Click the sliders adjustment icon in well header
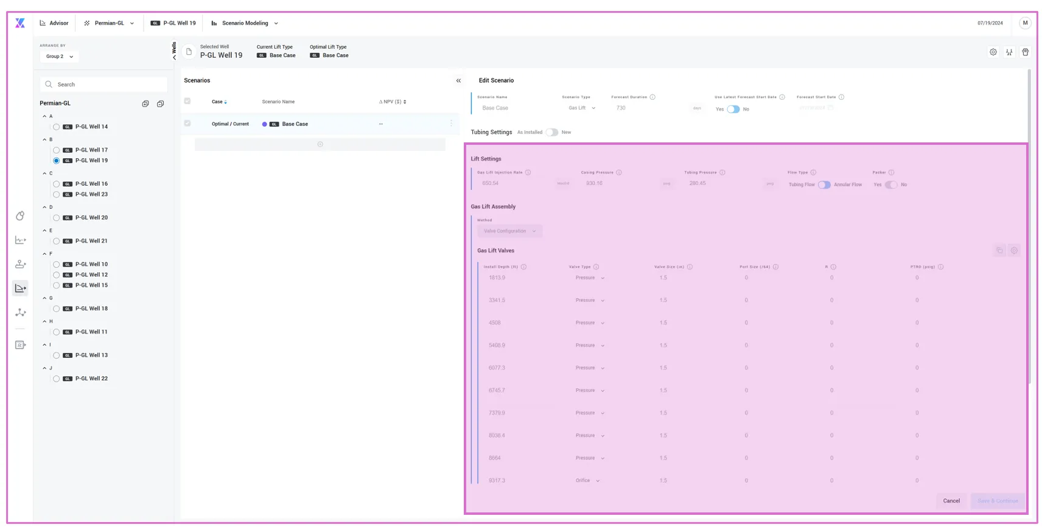The width and height of the screenshot is (1042, 527). point(1009,52)
